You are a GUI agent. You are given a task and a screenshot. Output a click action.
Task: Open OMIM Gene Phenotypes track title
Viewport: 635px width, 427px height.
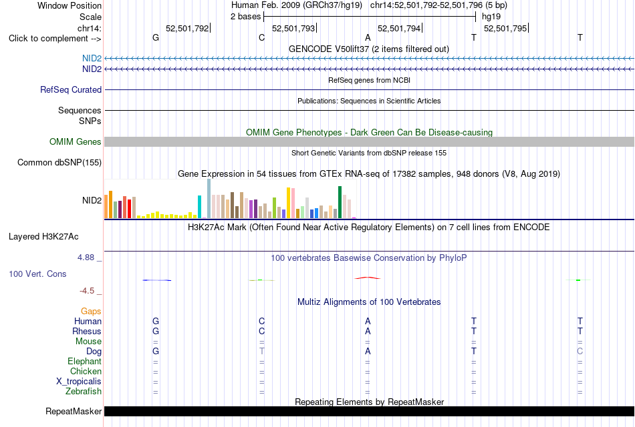(x=369, y=132)
